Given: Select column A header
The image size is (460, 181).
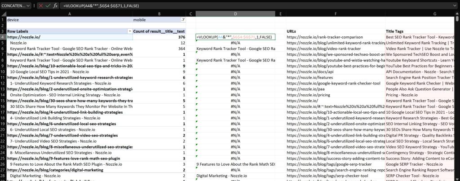Looking at the screenshot, I should (x=69, y=14).
